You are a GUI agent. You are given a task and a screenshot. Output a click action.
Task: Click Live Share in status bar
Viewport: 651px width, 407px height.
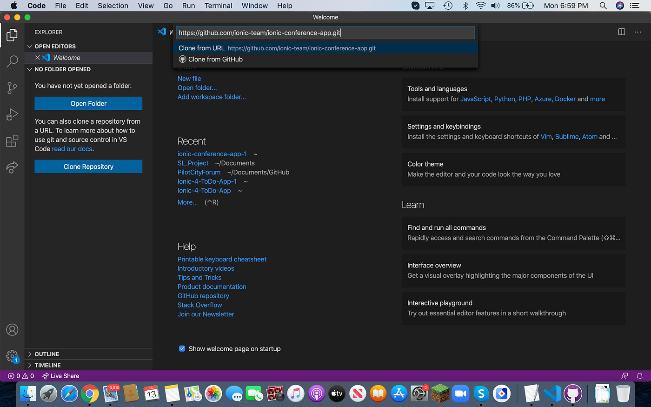pos(60,376)
